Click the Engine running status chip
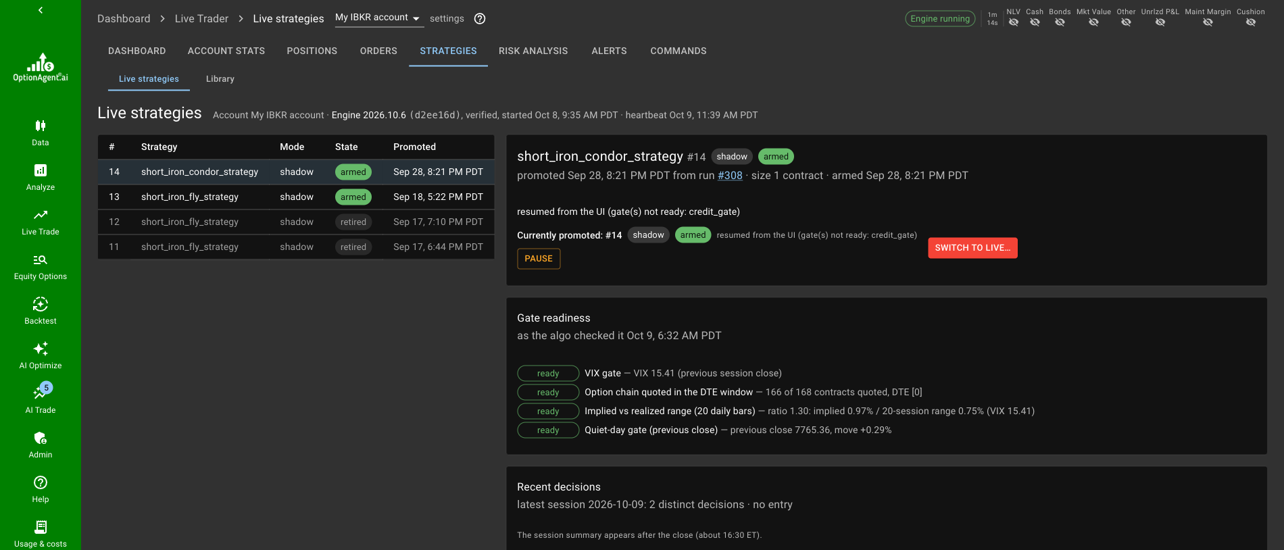Image resolution: width=1284 pixels, height=550 pixels. tap(940, 19)
